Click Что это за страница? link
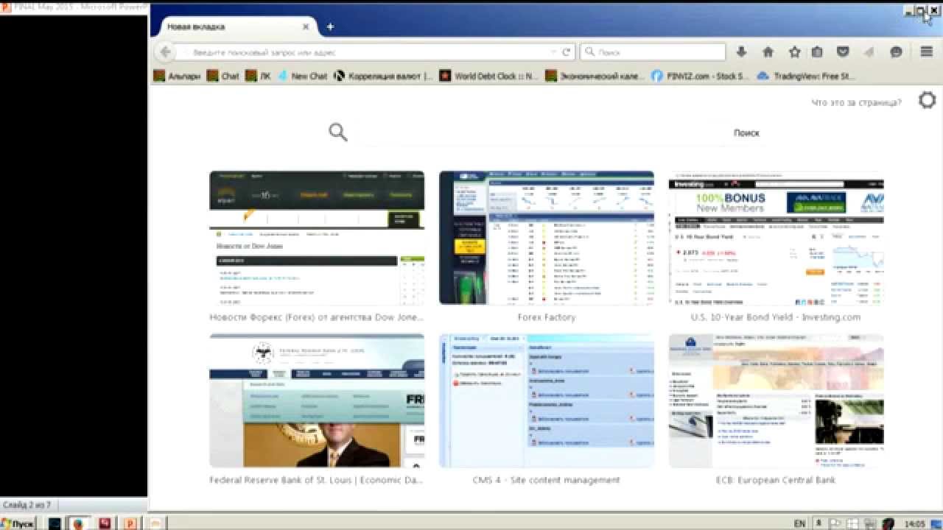The width and height of the screenshot is (943, 530). tap(856, 102)
